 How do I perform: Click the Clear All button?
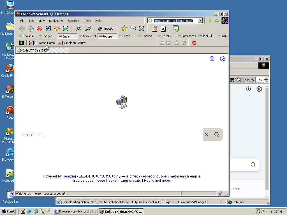coord(205,36)
